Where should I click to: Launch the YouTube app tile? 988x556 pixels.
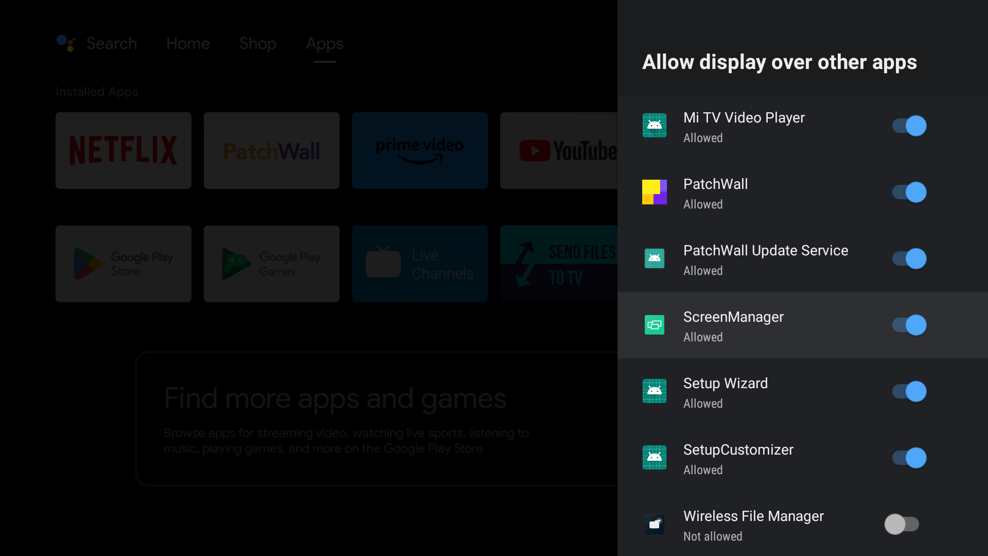click(x=559, y=150)
